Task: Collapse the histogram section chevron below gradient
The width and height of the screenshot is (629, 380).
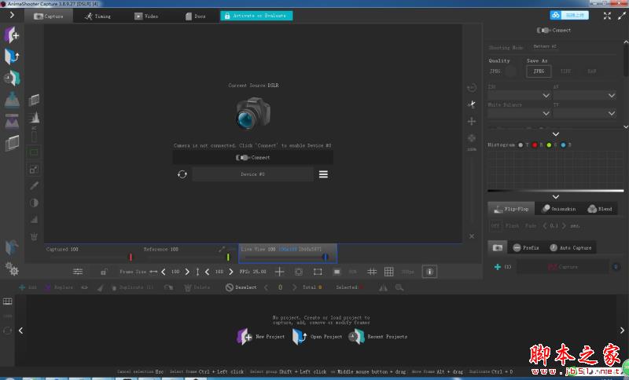Action: 556,196
